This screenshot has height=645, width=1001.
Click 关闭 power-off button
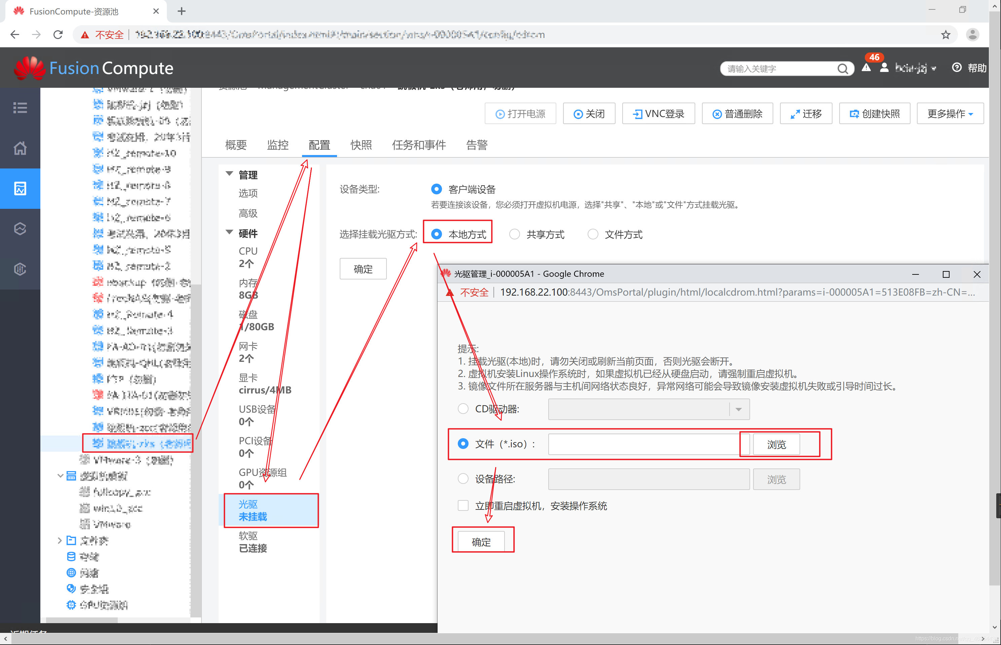(x=589, y=114)
